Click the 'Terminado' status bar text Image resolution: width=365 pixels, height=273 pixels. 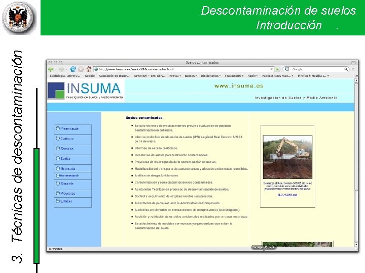(55, 249)
